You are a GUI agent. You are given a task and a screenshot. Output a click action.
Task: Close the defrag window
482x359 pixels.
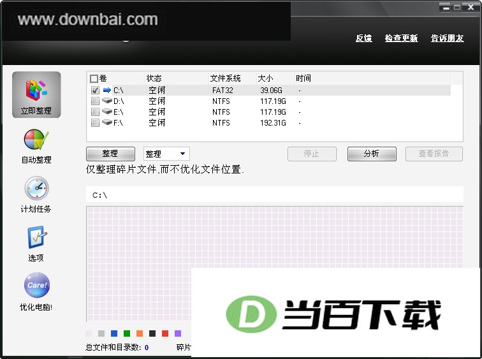point(471,8)
